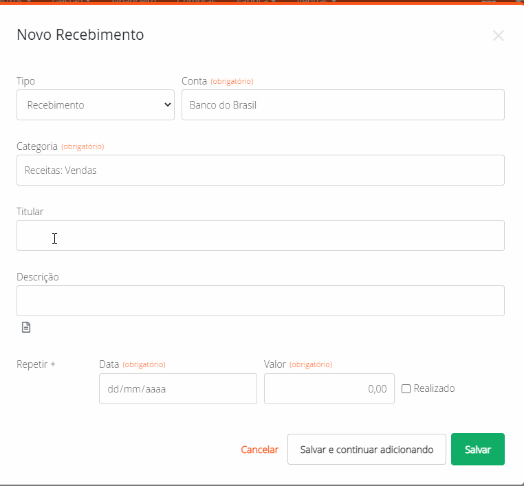
Task: Click the document notes icon below Descrição
Action: (x=26, y=327)
